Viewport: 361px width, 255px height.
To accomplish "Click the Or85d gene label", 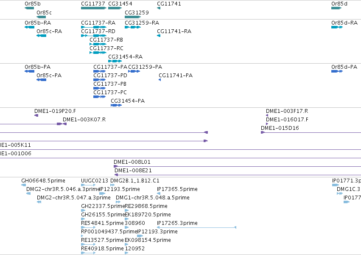I will 339,4.
